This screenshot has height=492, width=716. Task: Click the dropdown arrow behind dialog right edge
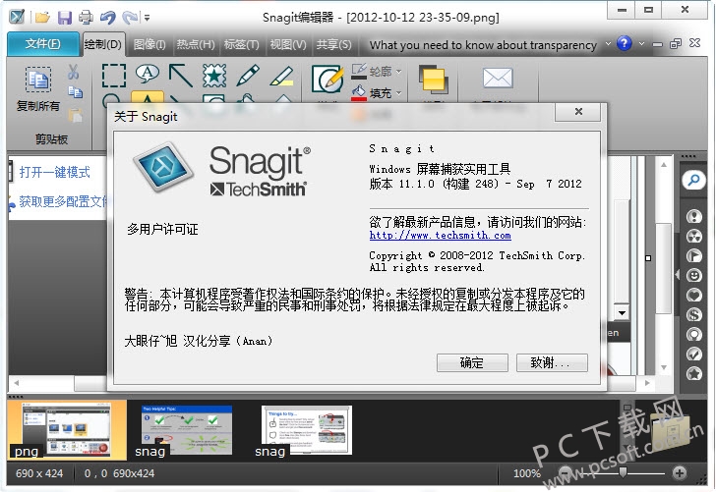(x=622, y=313)
